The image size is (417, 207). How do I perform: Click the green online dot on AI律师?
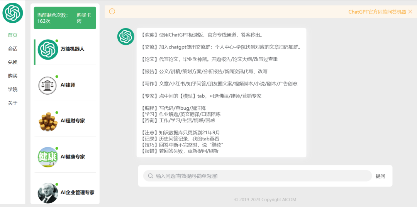click(x=57, y=77)
